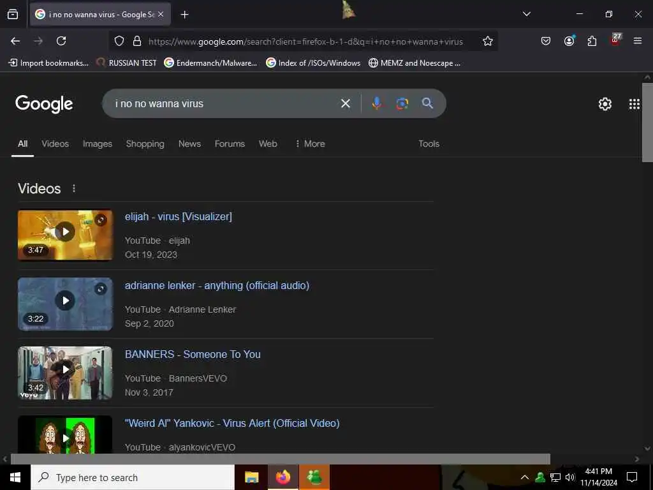Open tracking protection shield icon

(x=119, y=41)
